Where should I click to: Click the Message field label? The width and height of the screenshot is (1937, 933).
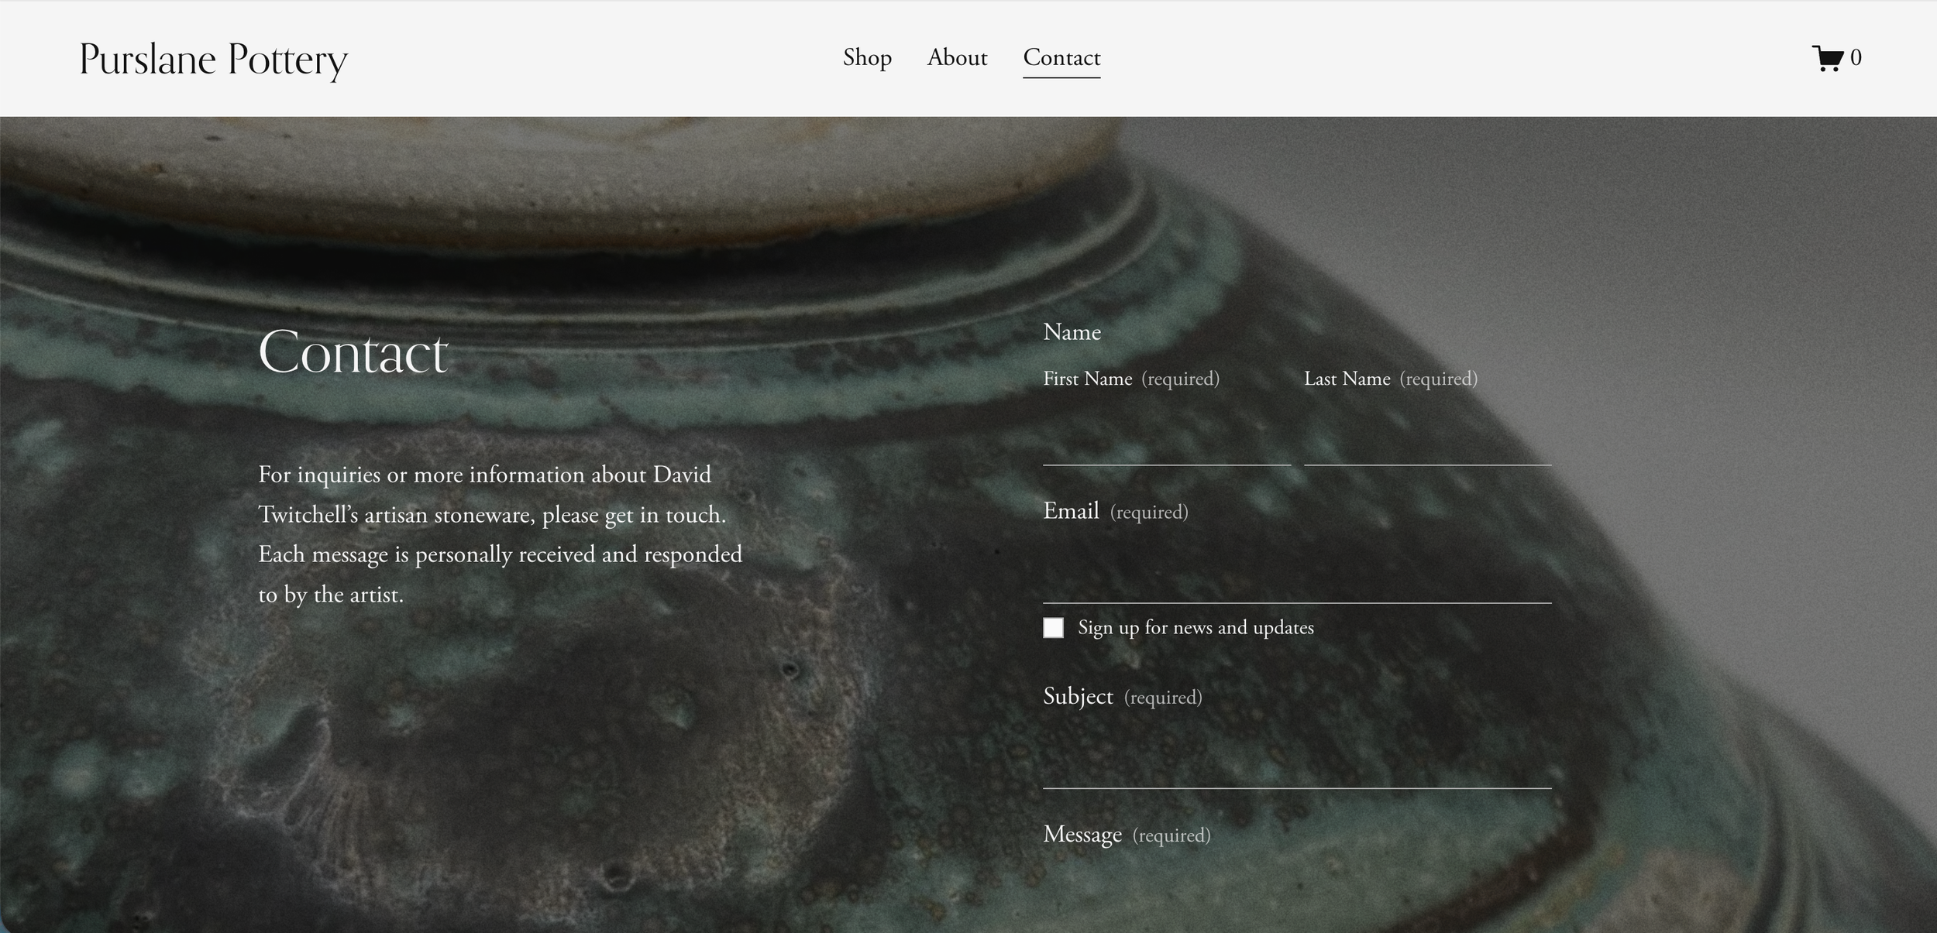coord(1082,835)
